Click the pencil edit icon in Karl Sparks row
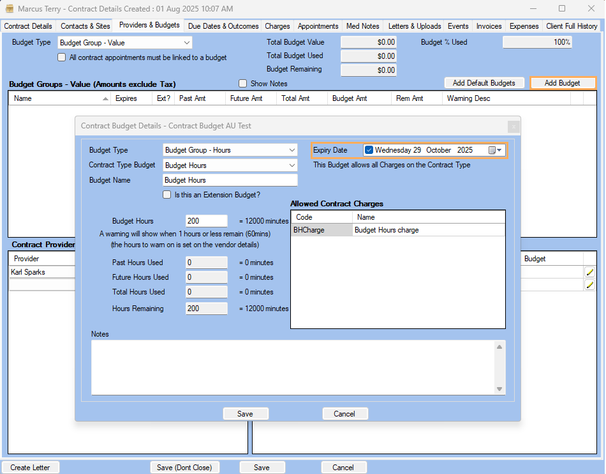Viewport: 606px width, 474px height. click(589, 272)
